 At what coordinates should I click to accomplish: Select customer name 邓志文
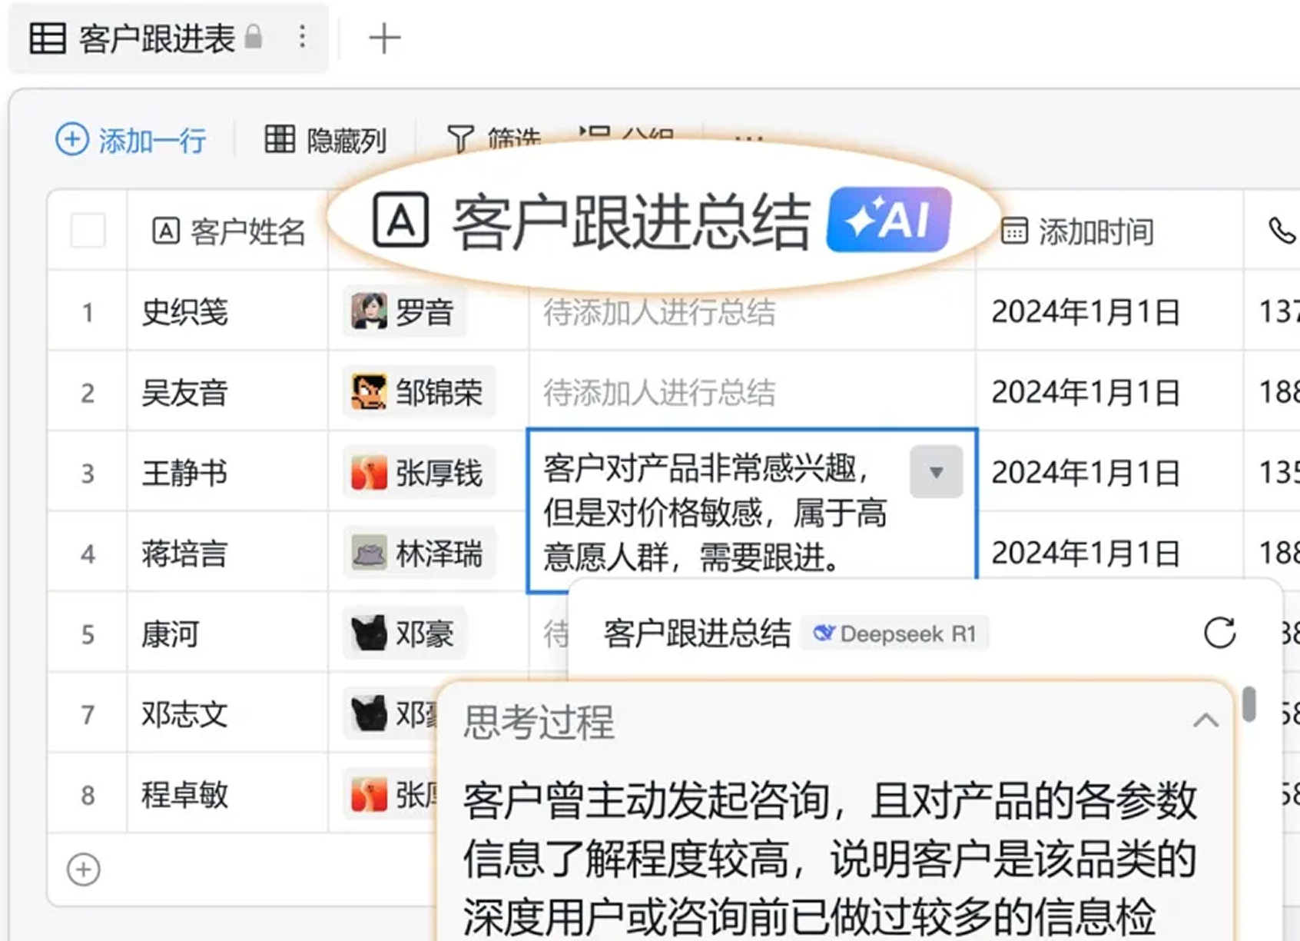click(185, 715)
